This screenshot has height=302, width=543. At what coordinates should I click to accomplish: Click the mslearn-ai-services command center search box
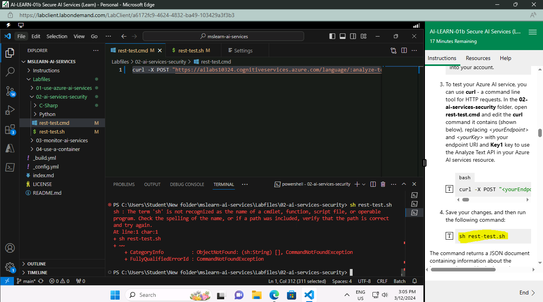[223, 36]
